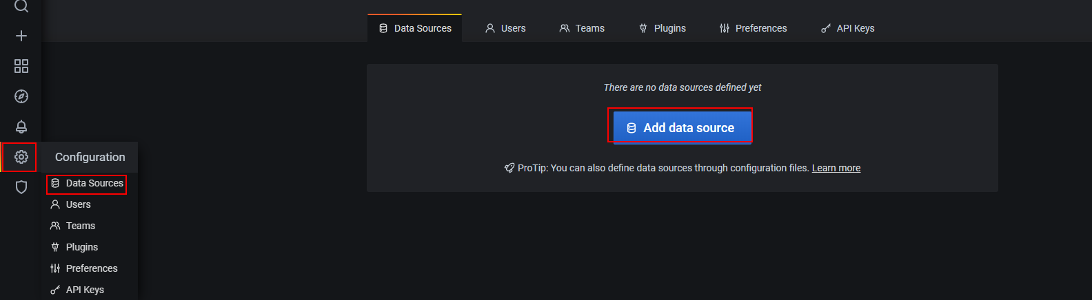Open the Alerting bell icon
The height and width of the screenshot is (300, 1092).
coord(21,127)
